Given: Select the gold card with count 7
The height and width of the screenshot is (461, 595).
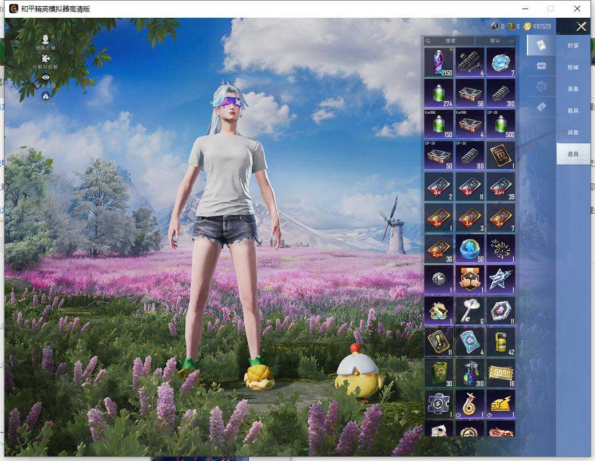Looking at the screenshot, I should coord(501,218).
